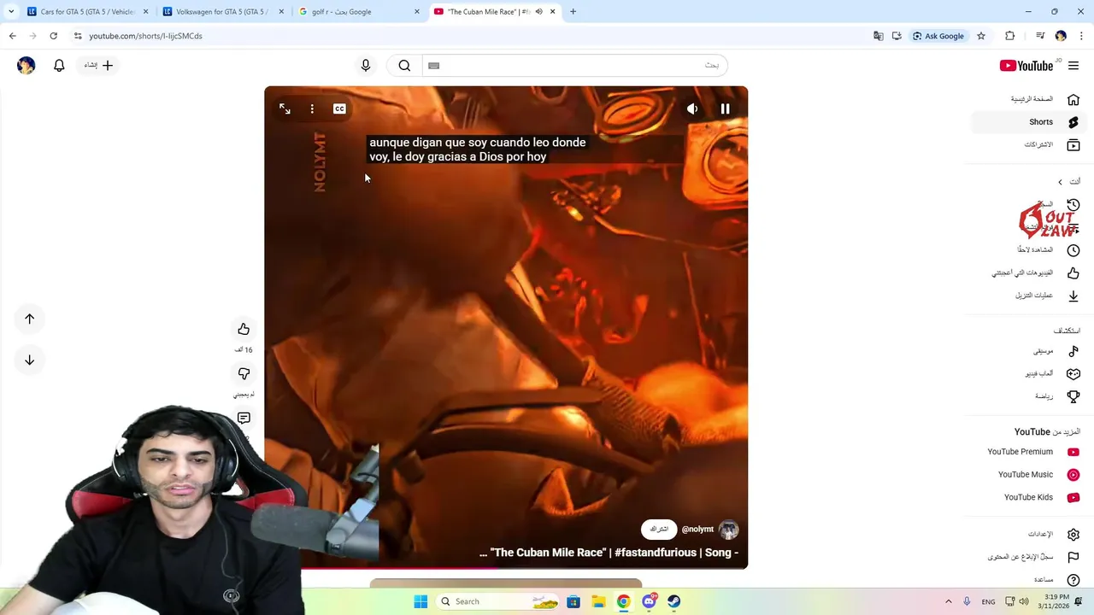Open Subscriptions in the sidebar
This screenshot has height=615, width=1094.
(1028, 145)
